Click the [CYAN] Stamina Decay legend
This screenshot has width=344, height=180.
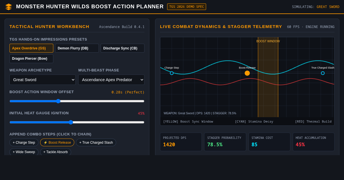click(254, 122)
